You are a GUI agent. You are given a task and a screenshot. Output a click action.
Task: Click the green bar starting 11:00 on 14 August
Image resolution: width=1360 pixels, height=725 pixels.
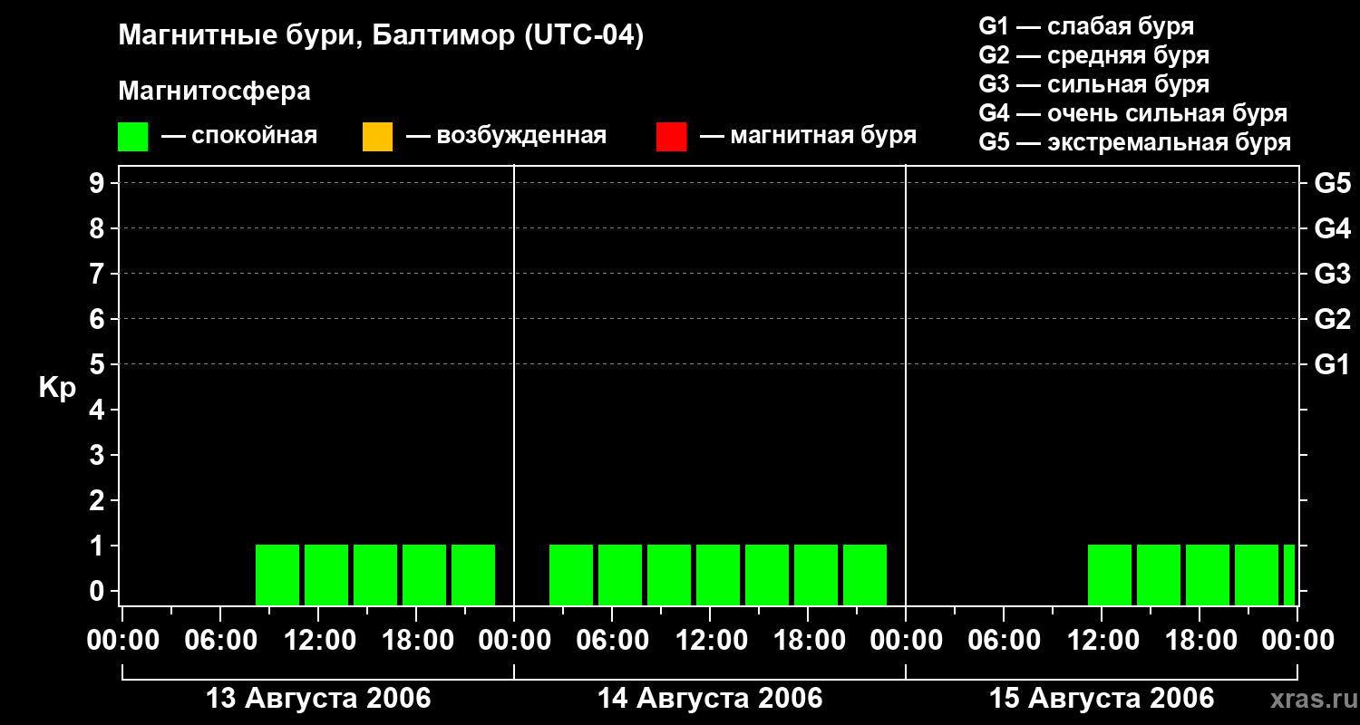(718, 575)
